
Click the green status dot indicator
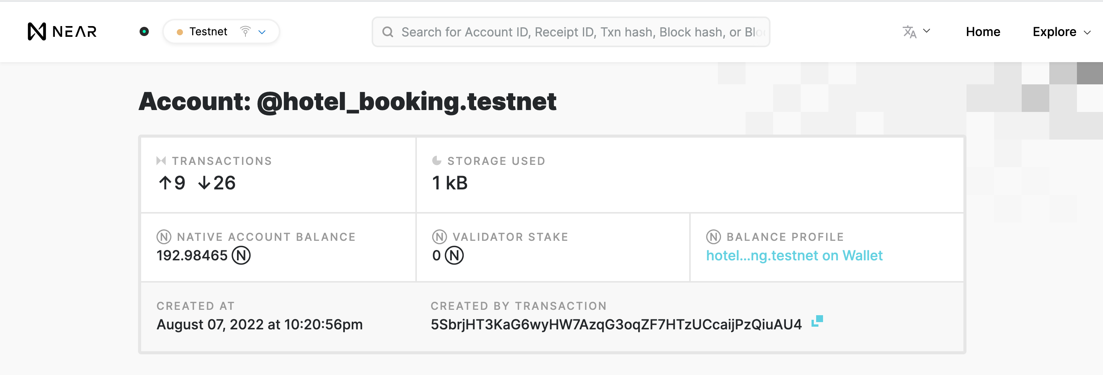(144, 31)
